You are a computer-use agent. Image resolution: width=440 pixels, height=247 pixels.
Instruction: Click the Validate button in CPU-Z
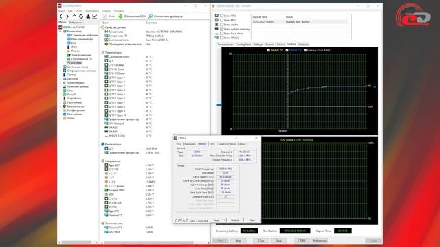tap(235, 220)
